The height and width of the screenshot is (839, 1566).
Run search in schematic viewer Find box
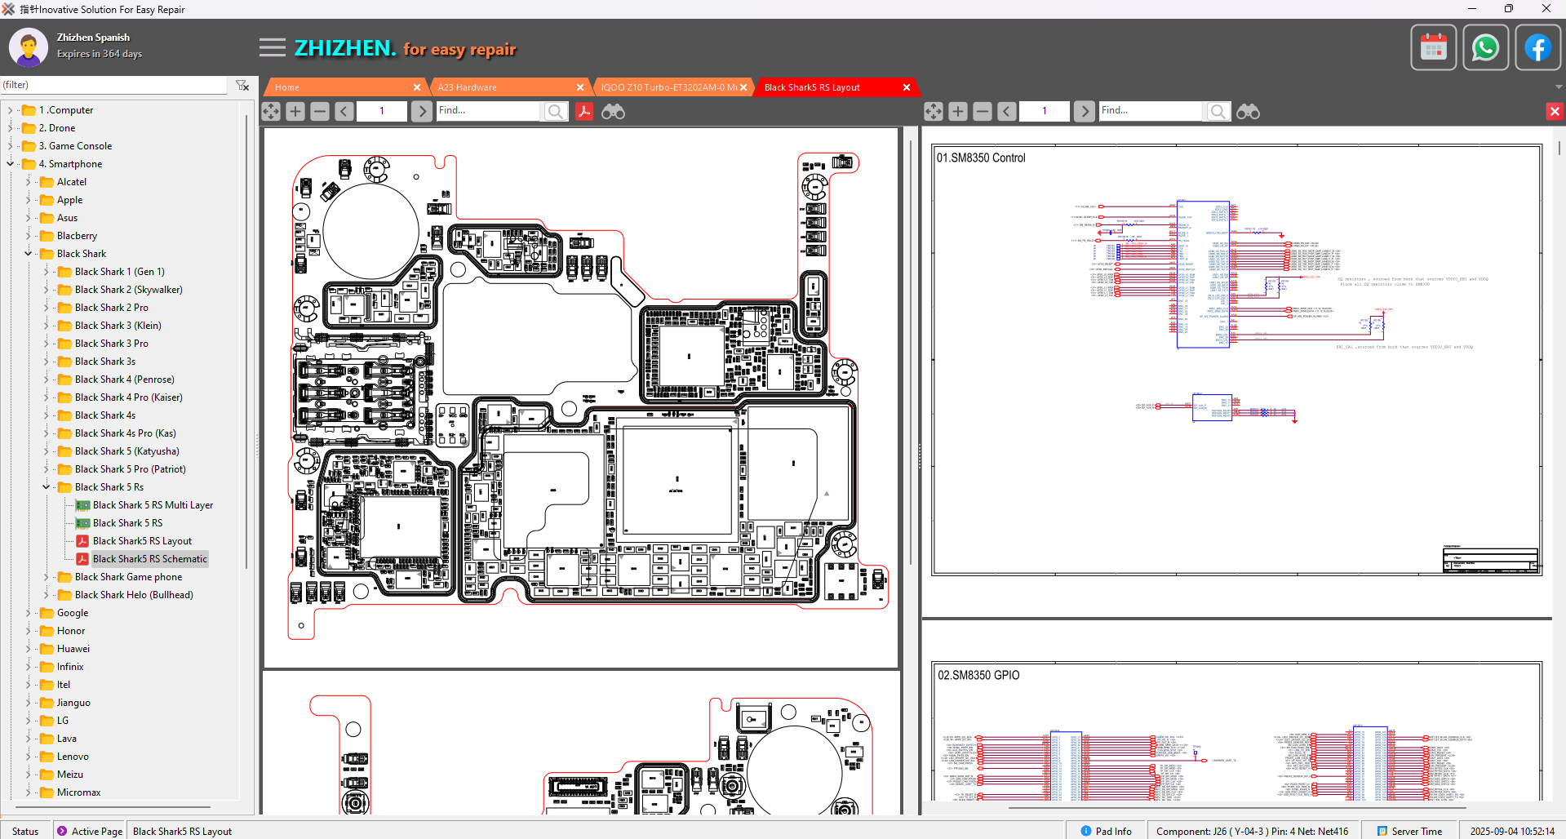1218,111
